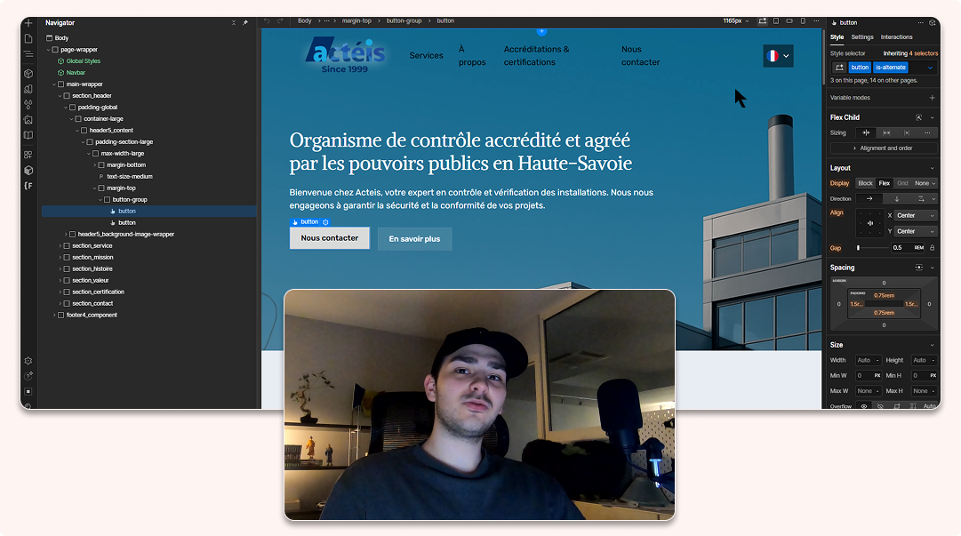This screenshot has height=536, width=961.
Task: Set overflow to hidden icon
Action: click(x=881, y=406)
